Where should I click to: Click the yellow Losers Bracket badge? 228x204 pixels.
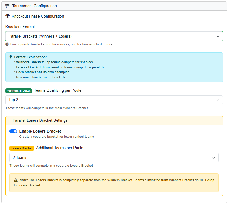pos(22,148)
